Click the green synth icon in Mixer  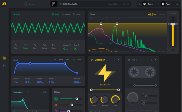[56, 99]
